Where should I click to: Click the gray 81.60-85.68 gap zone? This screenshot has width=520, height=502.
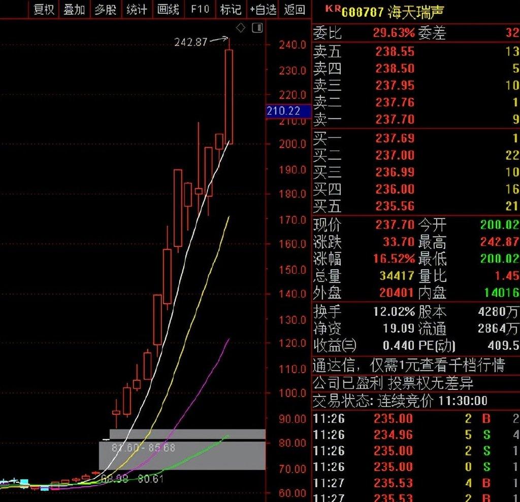pos(182,454)
